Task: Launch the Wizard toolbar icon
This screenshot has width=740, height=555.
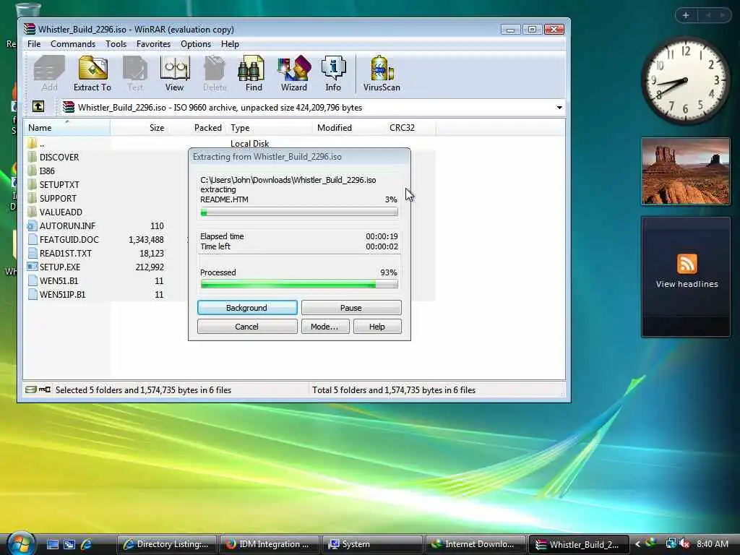Action: pyautogui.click(x=294, y=73)
